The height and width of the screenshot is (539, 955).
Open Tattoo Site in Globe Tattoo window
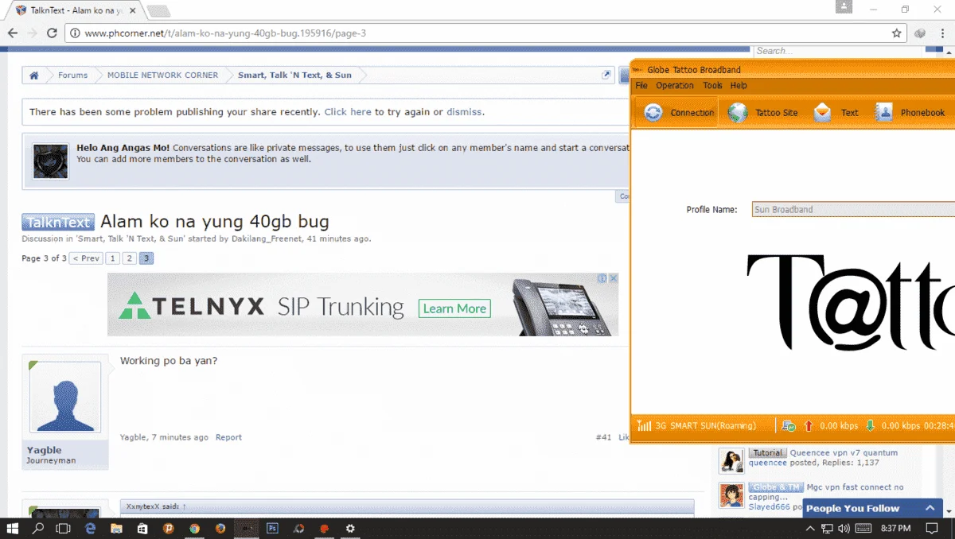tap(762, 113)
